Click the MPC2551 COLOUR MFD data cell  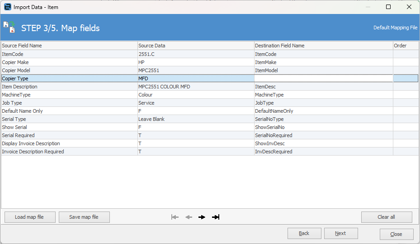pyautogui.click(x=196, y=87)
